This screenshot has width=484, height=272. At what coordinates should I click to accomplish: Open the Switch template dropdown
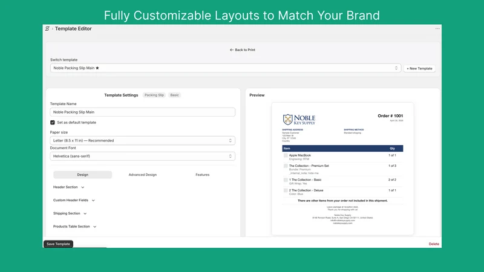tap(226, 68)
